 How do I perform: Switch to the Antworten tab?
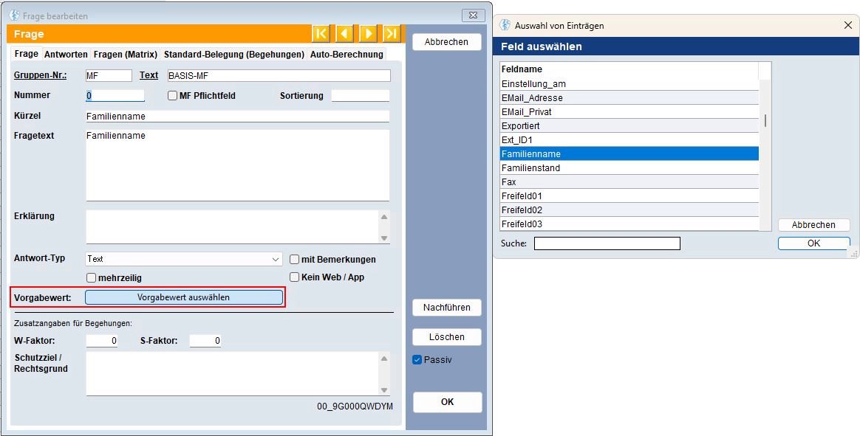pyautogui.click(x=66, y=54)
